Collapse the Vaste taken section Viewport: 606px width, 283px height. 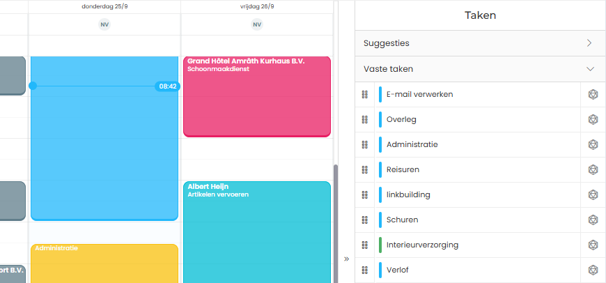[x=590, y=69]
